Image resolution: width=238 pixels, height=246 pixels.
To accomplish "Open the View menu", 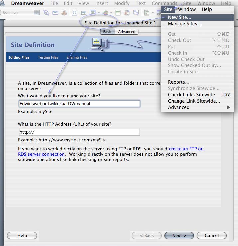I will (x=84, y=3).
